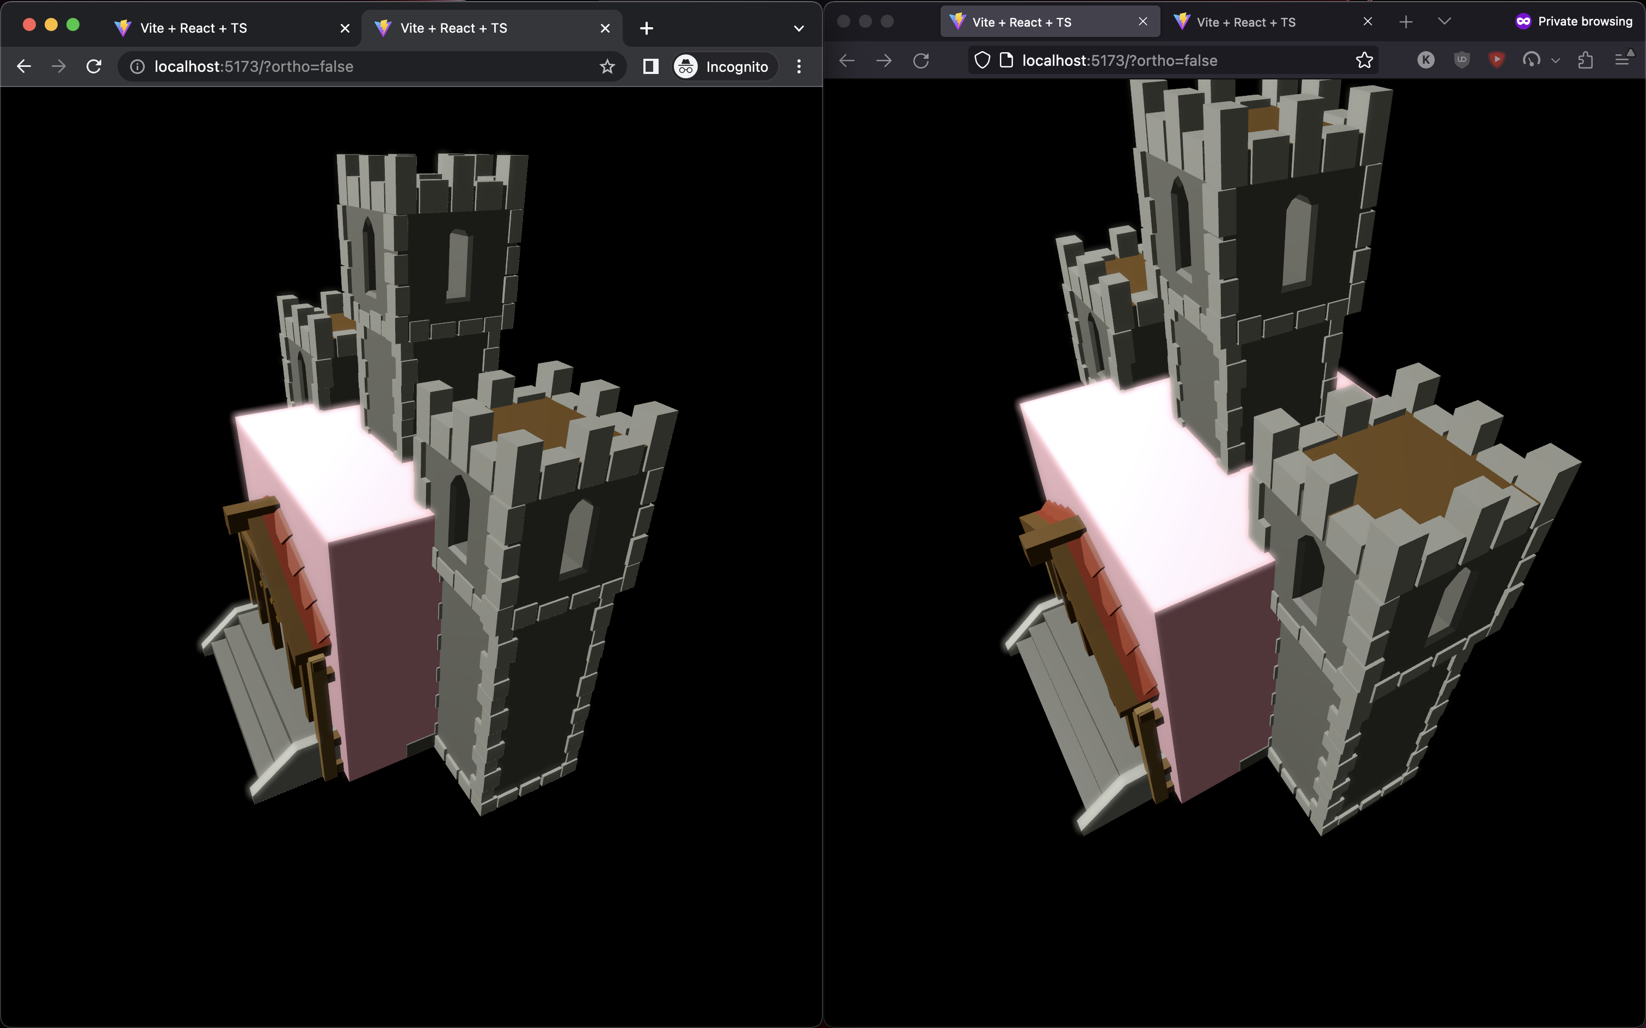Open a new tab with the plus button in Chrome
Viewport: 1646px width, 1028px height.
click(x=645, y=28)
